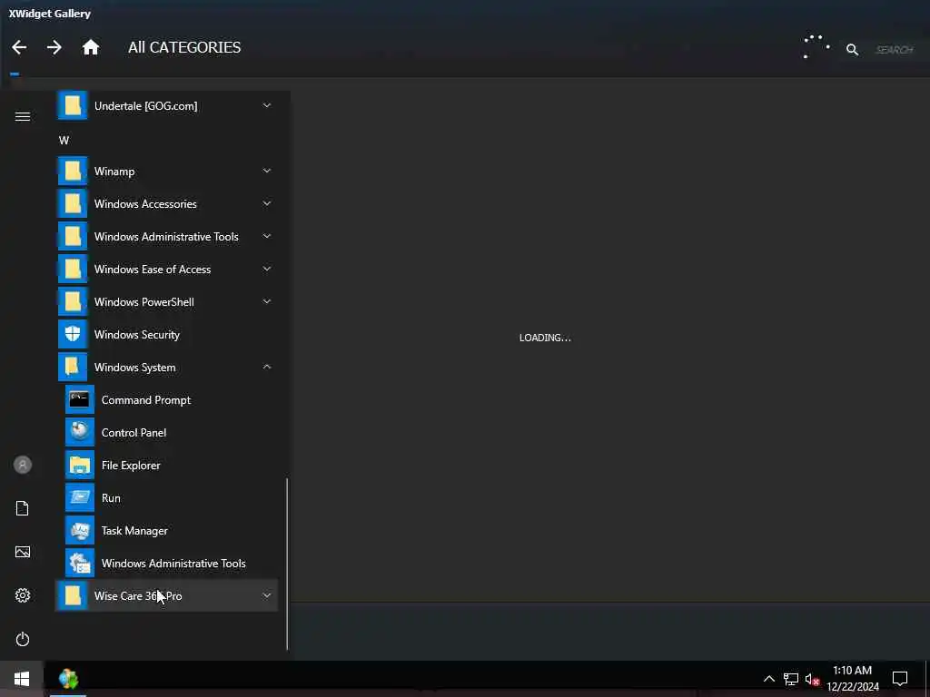This screenshot has height=697, width=930.
Task: Go forward with the right arrow
Action: [x=54, y=47]
